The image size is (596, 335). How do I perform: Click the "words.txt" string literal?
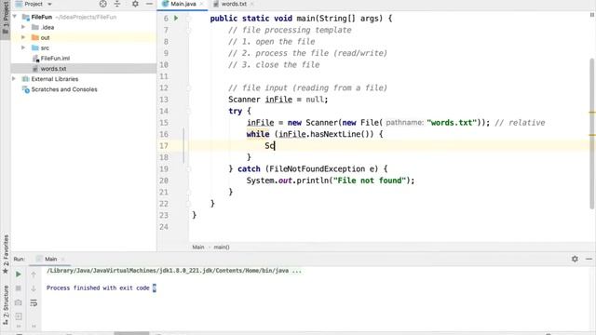pos(452,123)
